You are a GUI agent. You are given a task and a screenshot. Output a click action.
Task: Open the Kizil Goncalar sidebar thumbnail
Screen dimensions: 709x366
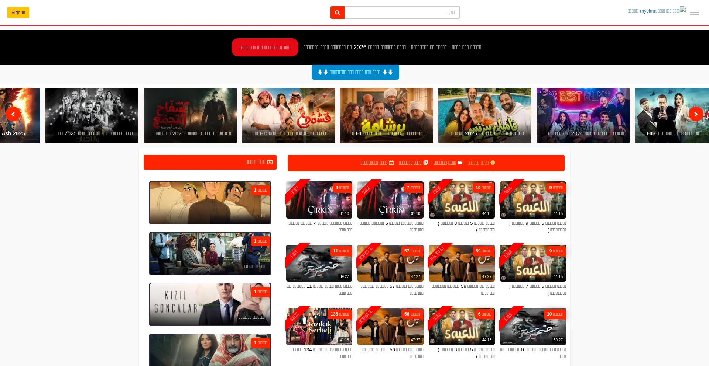tap(210, 304)
